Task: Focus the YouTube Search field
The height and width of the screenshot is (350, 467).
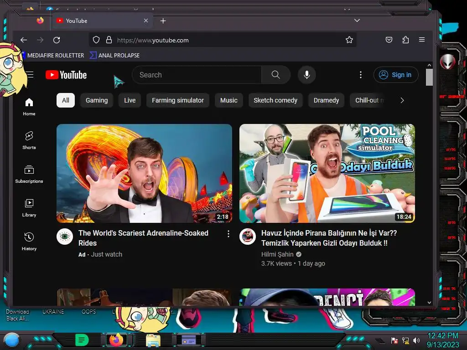Action: coord(197,75)
